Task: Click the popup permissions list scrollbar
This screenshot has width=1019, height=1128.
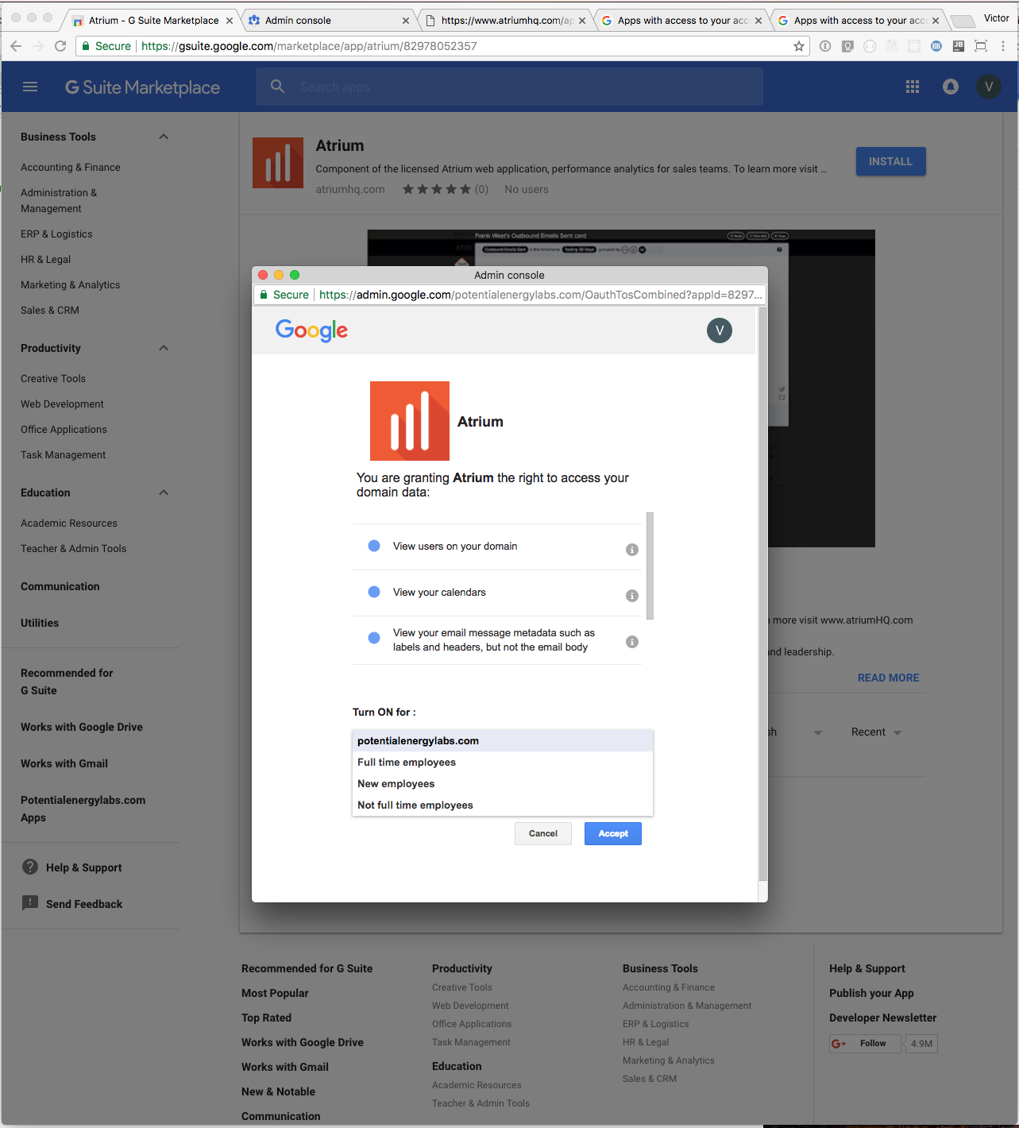Action: click(x=650, y=566)
